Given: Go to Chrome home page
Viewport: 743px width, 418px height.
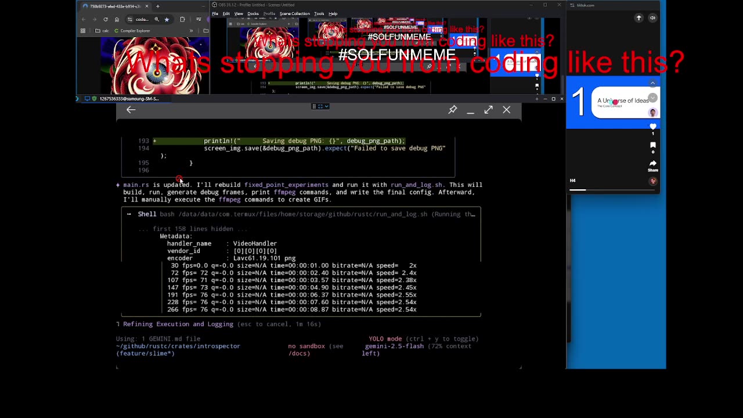Looking at the screenshot, I should click(x=117, y=19).
